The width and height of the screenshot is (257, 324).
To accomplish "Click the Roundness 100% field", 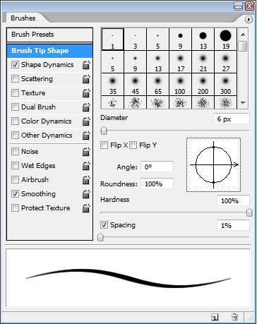I will 157,184.
